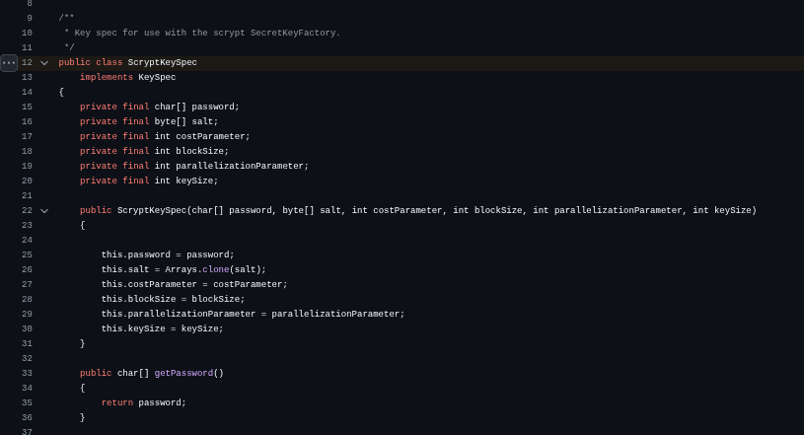Click 'return password;' statement
This screenshot has width=804, height=435.
pos(144,402)
